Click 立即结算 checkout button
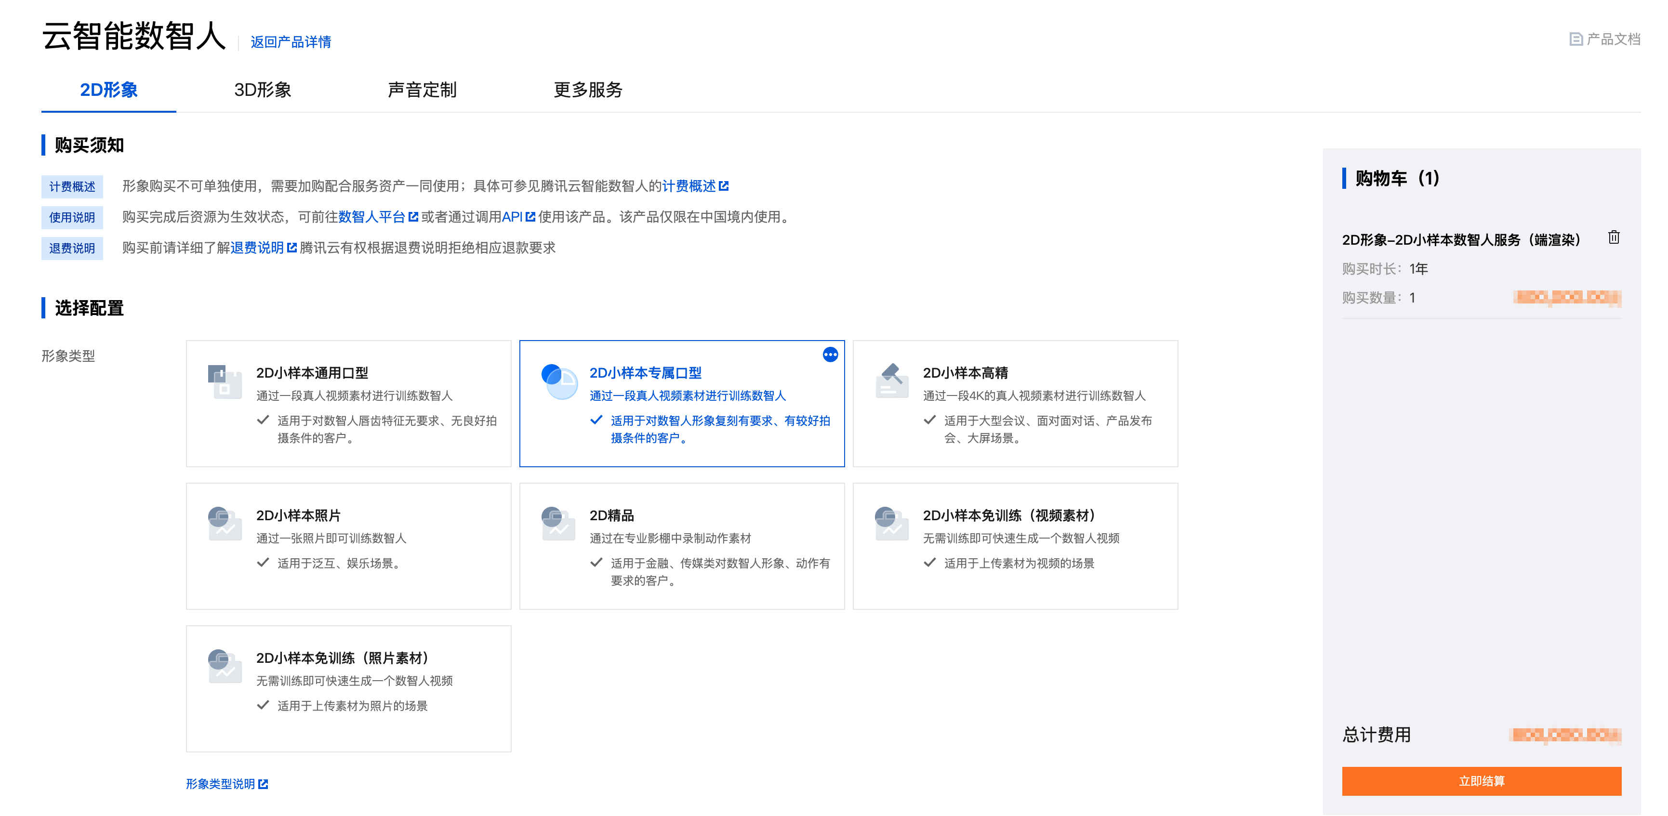Image resolution: width=1668 pixels, height=816 pixels. click(x=1482, y=781)
